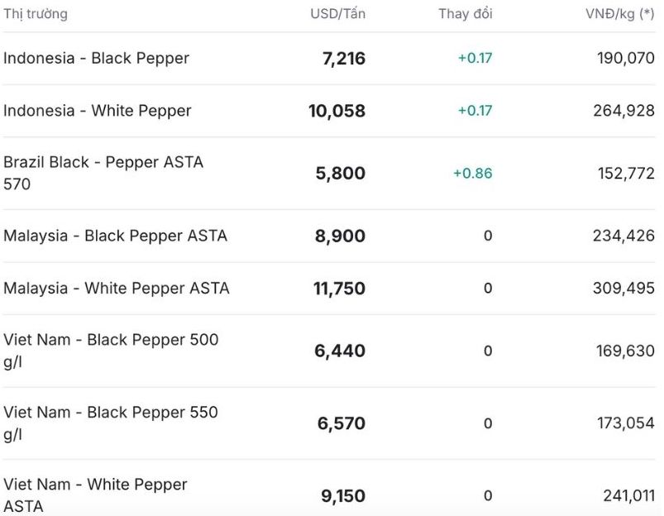664x516 pixels.
Task: Select the 169,630 VNĐ/kg value
Action: coord(625,351)
